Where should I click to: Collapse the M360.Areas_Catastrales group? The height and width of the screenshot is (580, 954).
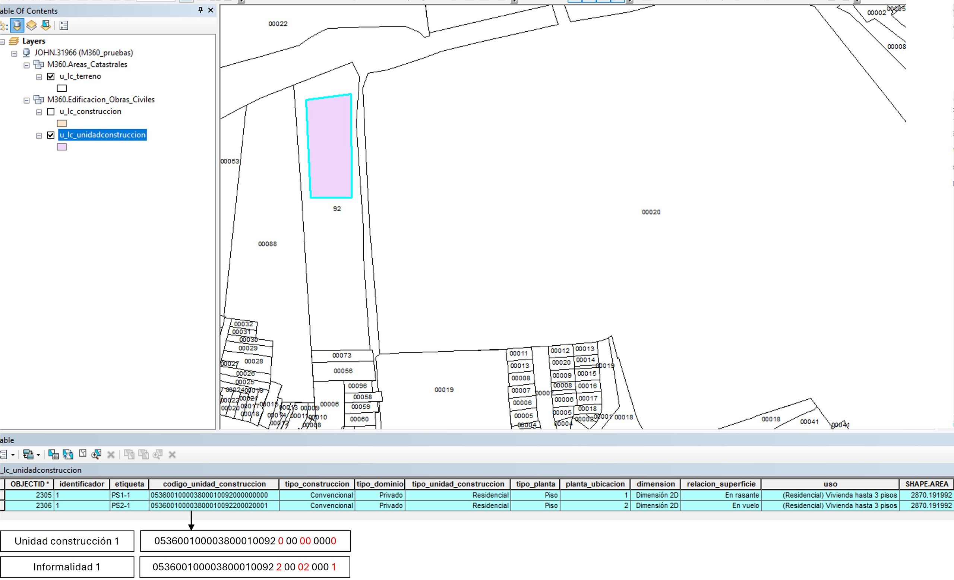(26, 66)
